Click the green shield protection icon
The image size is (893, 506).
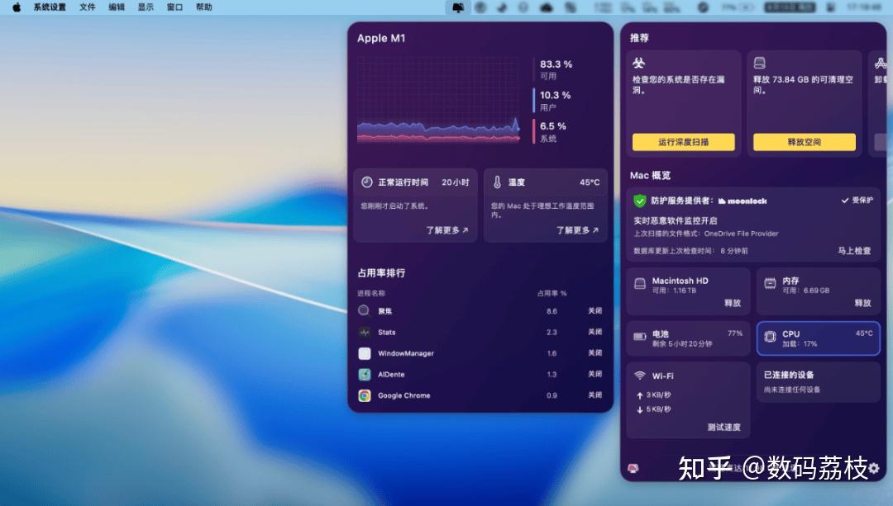click(639, 201)
